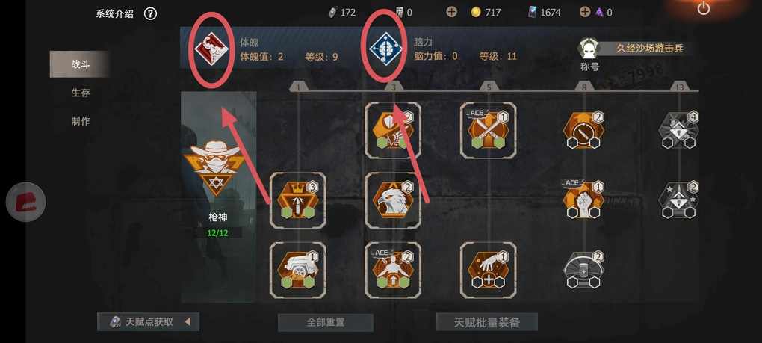Image resolution: width=762 pixels, height=343 pixels.
Task: Add gold coins with plus button
Action: (451, 12)
